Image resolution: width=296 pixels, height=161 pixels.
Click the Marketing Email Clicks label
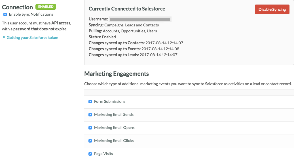click(x=114, y=141)
